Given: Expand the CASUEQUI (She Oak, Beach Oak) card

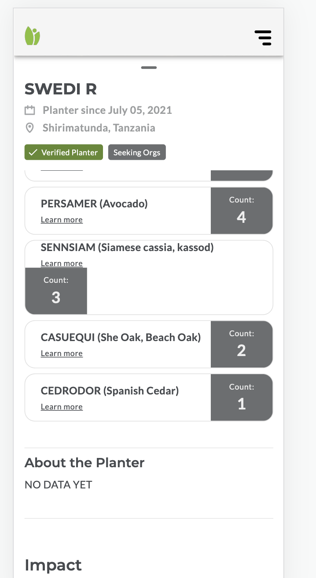Looking at the screenshot, I should tap(121, 337).
